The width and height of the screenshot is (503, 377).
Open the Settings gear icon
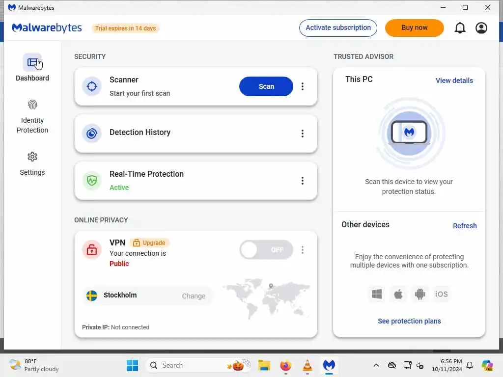pyautogui.click(x=32, y=157)
